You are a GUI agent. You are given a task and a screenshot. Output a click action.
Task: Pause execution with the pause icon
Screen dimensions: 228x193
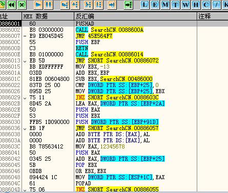pyautogui.click(x=49, y=5)
